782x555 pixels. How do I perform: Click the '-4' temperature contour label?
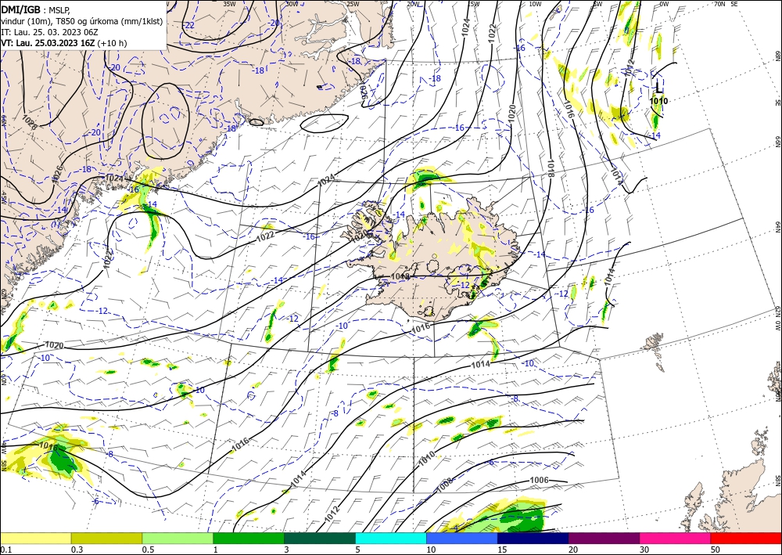[455, 528]
